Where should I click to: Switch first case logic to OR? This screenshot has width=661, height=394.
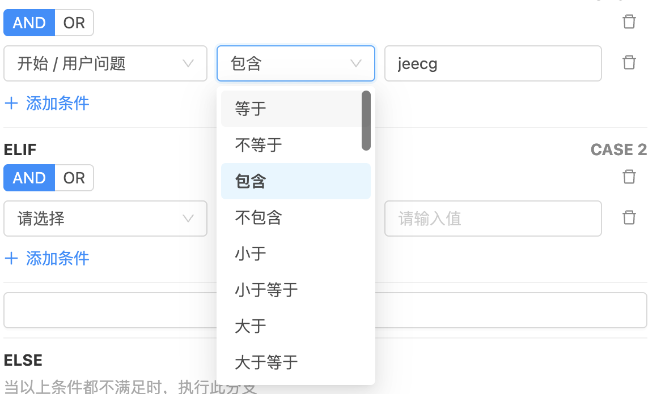point(74,23)
